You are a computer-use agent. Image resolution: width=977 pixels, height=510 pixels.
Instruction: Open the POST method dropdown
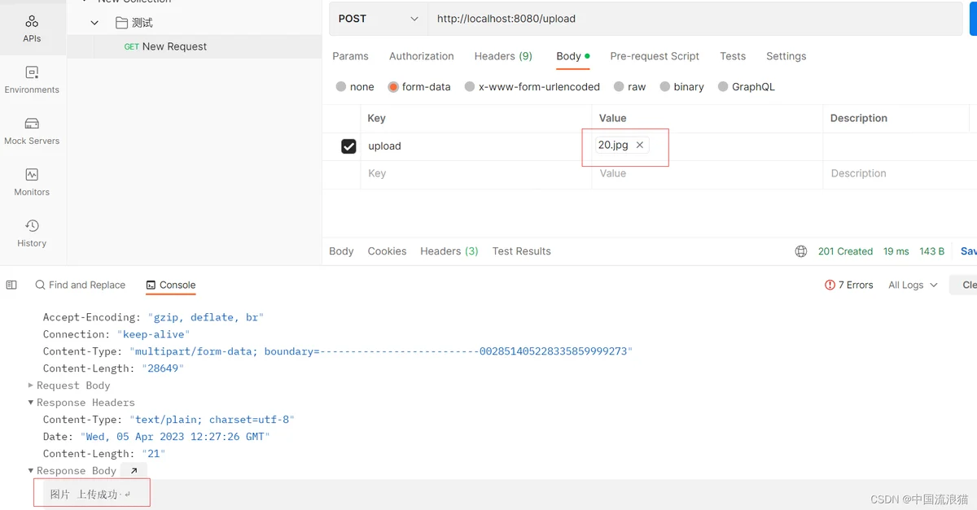tap(379, 19)
